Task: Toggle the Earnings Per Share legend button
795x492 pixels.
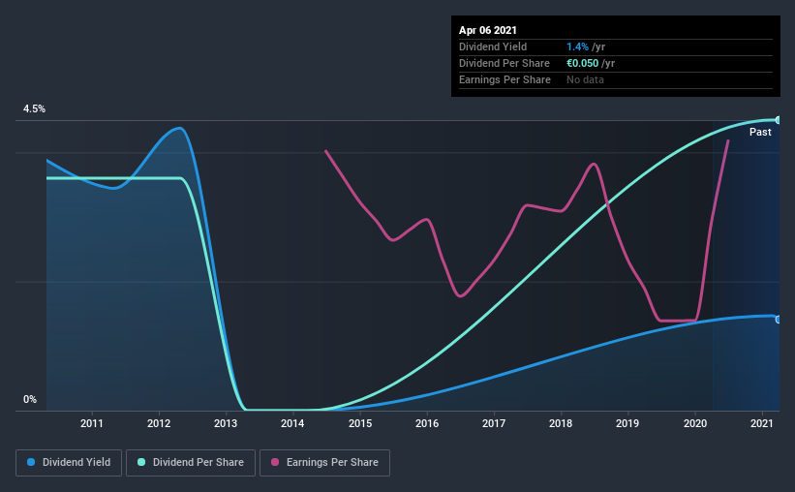Action: [x=324, y=463]
